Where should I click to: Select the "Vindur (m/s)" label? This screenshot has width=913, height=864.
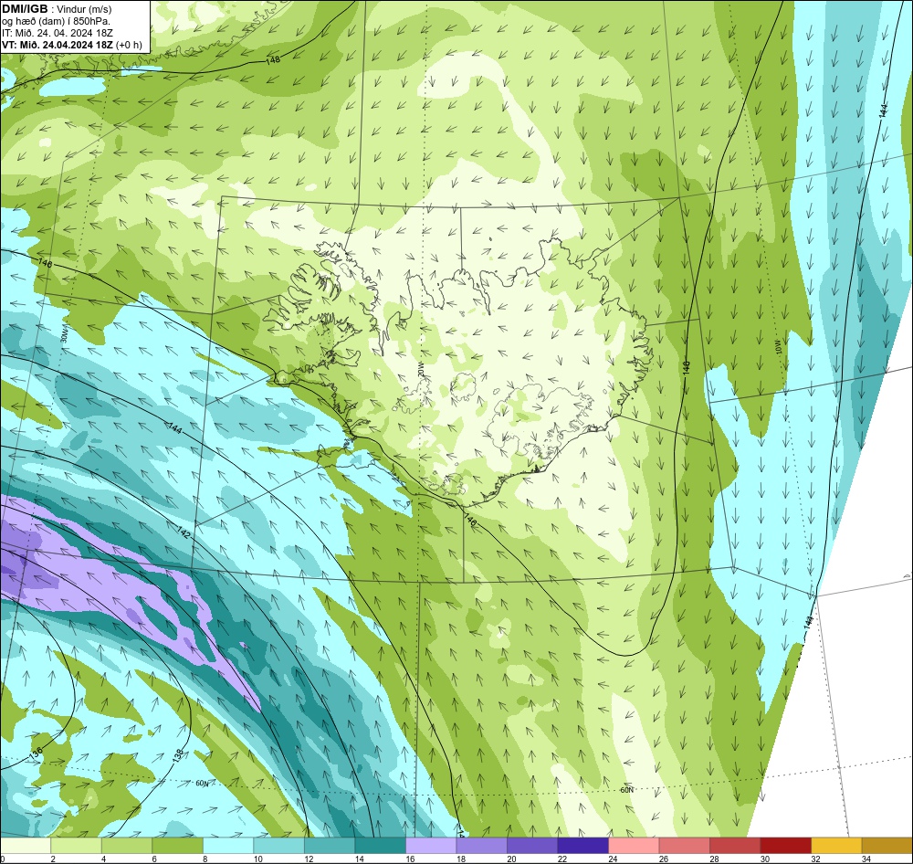pyautogui.click(x=84, y=10)
